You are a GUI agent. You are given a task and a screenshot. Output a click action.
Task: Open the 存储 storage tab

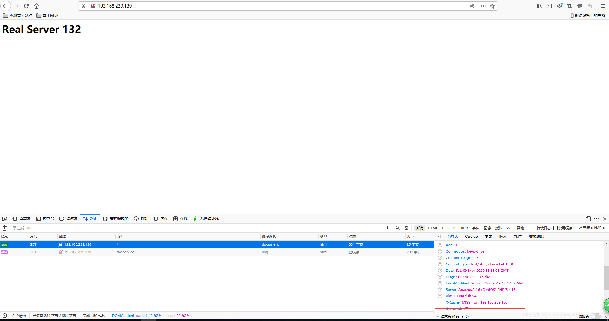click(180, 219)
